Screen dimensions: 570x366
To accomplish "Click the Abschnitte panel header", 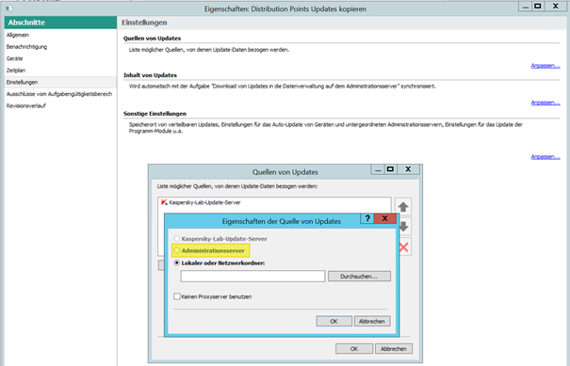I will (x=60, y=23).
